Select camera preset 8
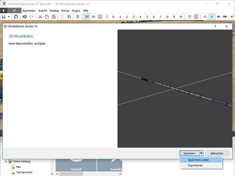This screenshot has height=176, width=235. pyautogui.click(x=167, y=17)
